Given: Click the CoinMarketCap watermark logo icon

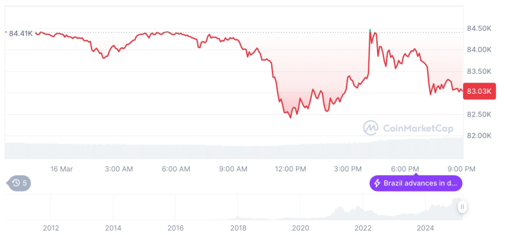Looking at the screenshot, I should pyautogui.click(x=371, y=127).
